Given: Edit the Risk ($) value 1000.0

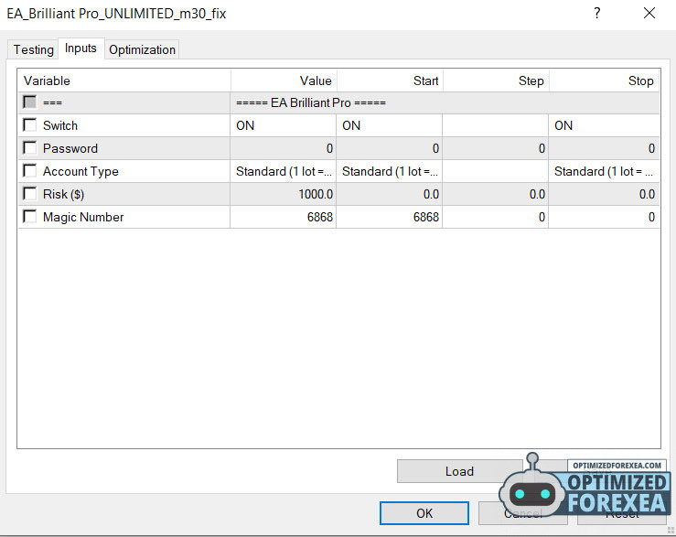Looking at the screenshot, I should tap(284, 194).
